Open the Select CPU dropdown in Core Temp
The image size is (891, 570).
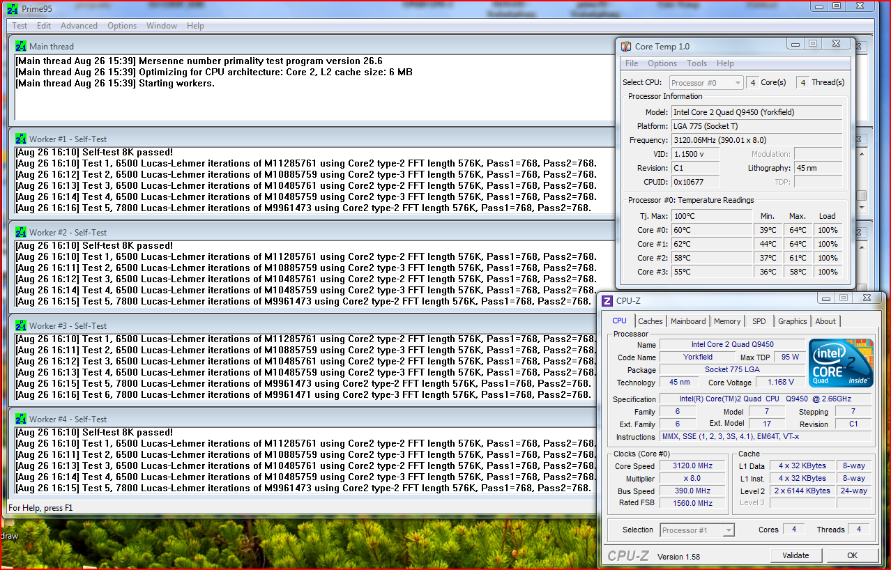tap(706, 82)
